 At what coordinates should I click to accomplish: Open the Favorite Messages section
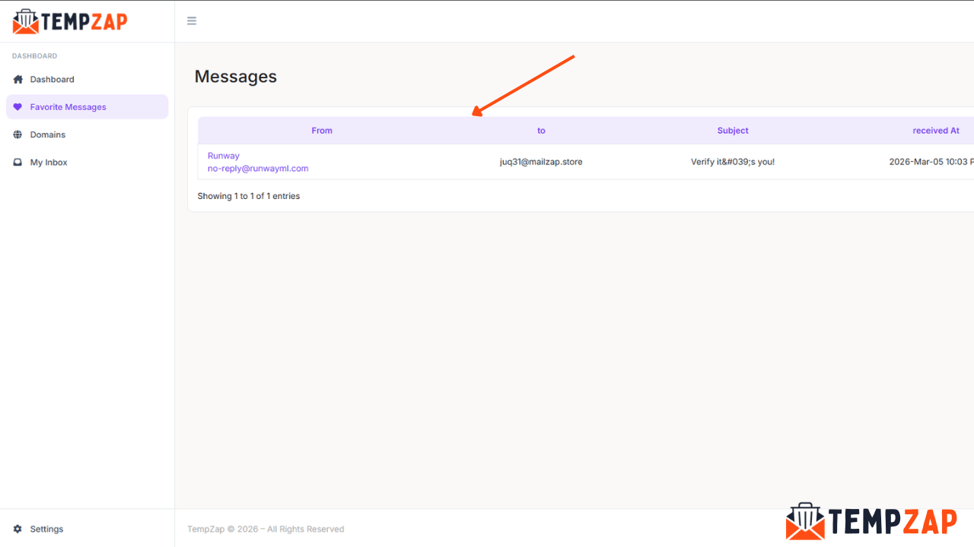68,106
